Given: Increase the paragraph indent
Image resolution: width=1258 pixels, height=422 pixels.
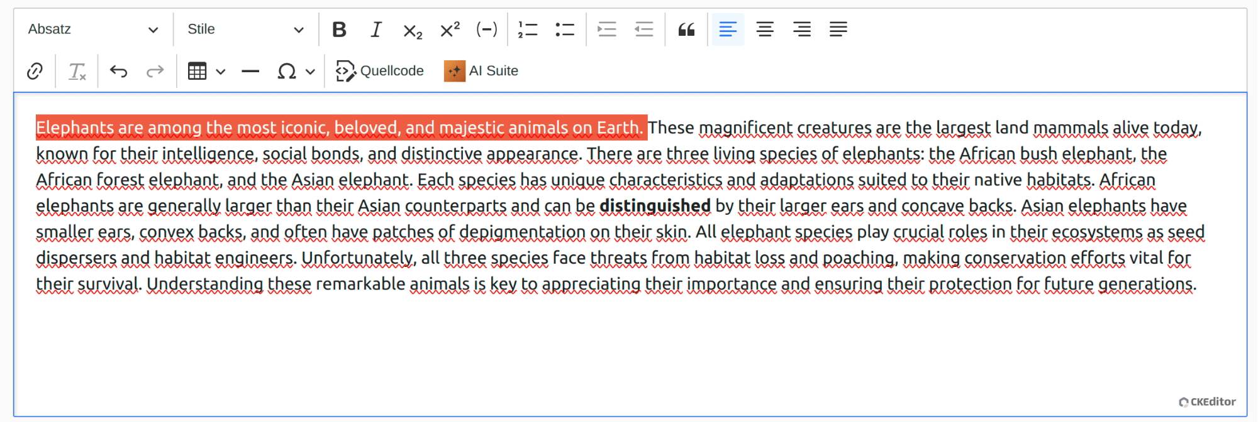Looking at the screenshot, I should [607, 30].
